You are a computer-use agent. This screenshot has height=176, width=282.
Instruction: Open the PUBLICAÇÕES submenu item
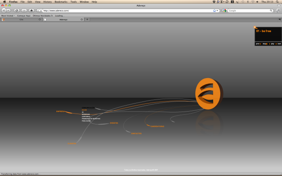(86, 121)
